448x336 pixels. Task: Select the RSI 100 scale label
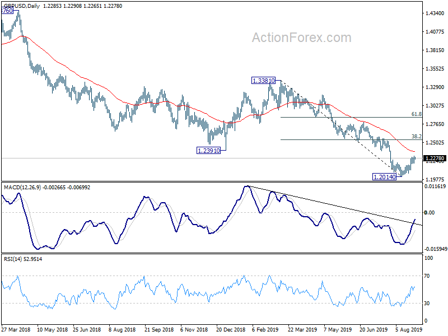pos(428,258)
